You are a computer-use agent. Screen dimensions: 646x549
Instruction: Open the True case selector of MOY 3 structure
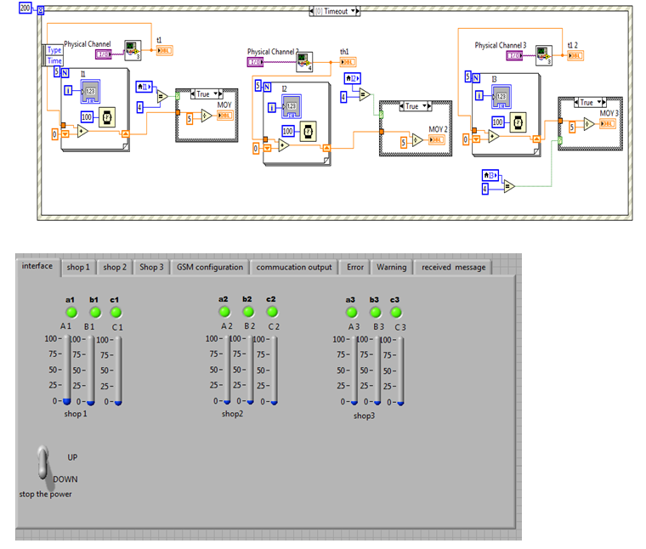599,102
